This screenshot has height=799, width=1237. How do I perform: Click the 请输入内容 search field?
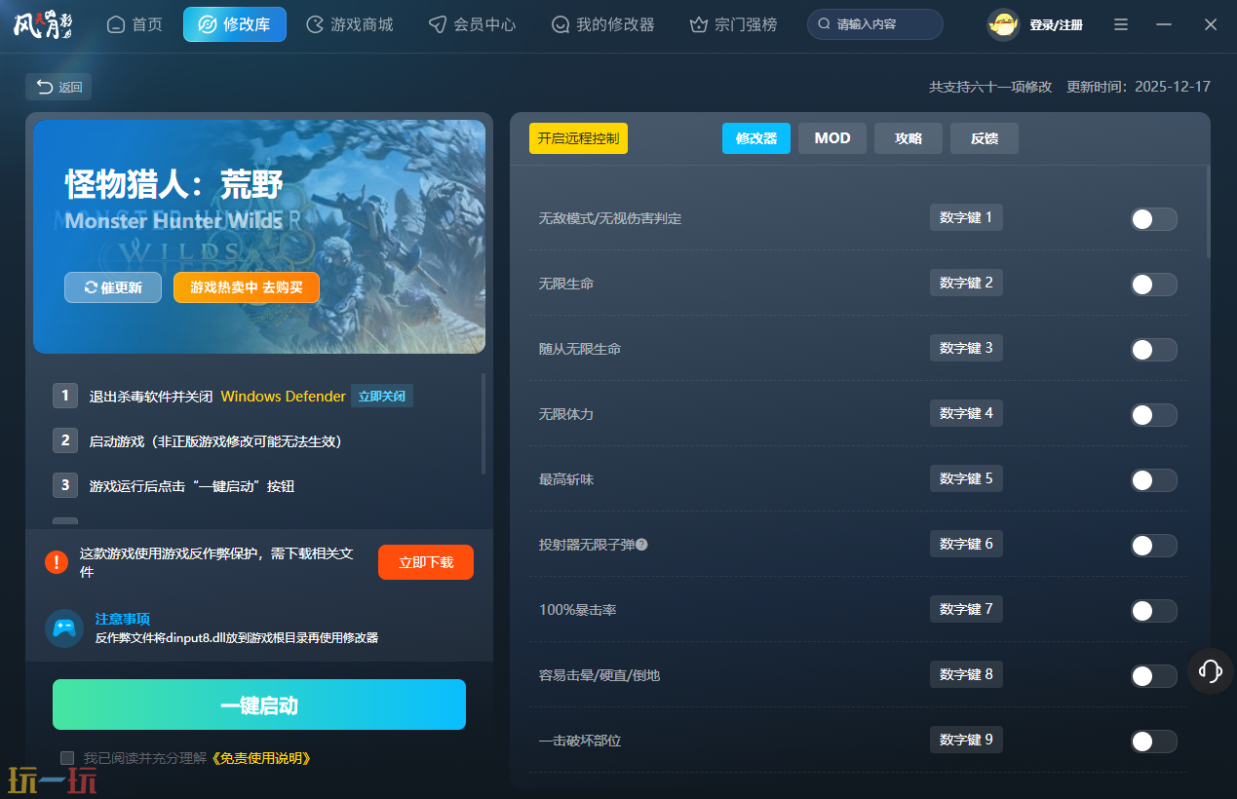[875, 24]
